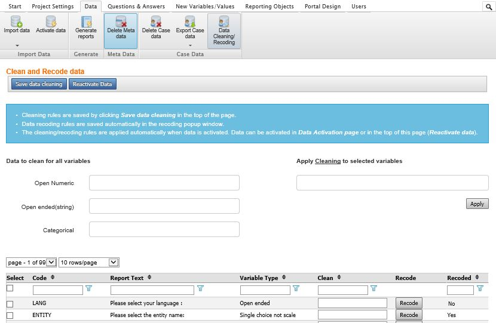Click the Code column filter icon
Image resolution: width=496 pixels, height=323 pixels.
(89, 288)
